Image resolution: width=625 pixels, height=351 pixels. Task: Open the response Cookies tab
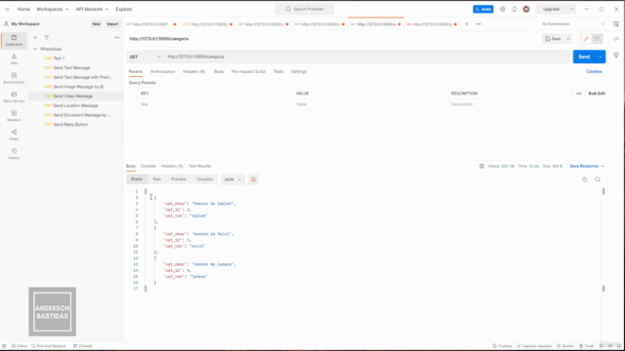(x=148, y=166)
